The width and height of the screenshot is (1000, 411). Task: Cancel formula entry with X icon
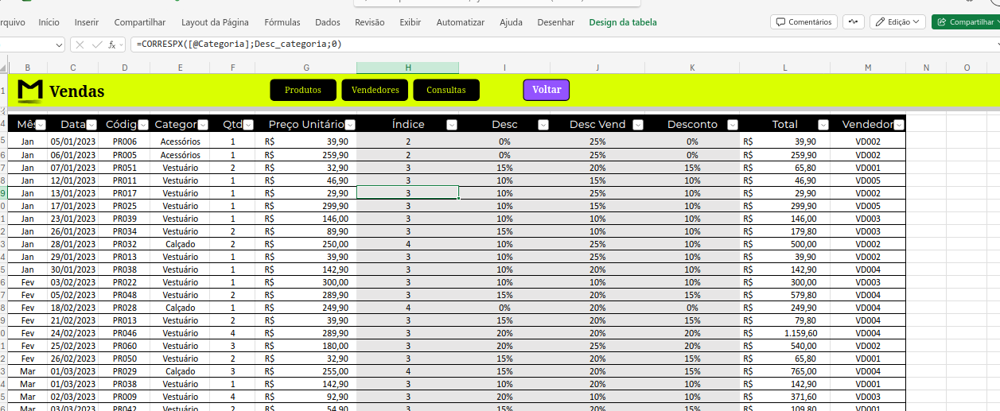[x=80, y=45]
